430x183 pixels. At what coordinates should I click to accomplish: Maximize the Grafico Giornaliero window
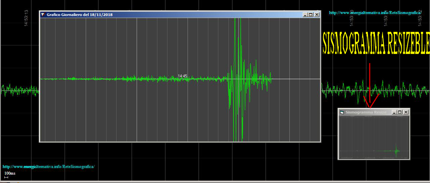coord(311,15)
